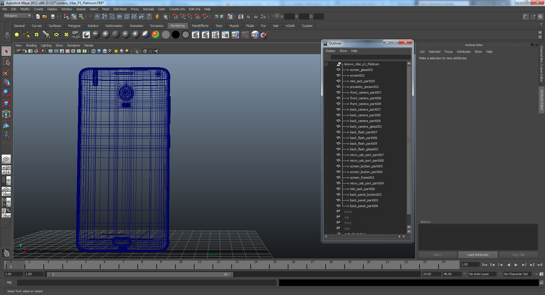Go to start of playback range

(485, 265)
